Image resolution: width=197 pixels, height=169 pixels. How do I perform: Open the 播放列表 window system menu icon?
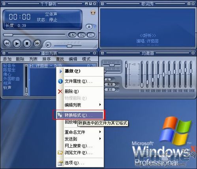click(4, 53)
